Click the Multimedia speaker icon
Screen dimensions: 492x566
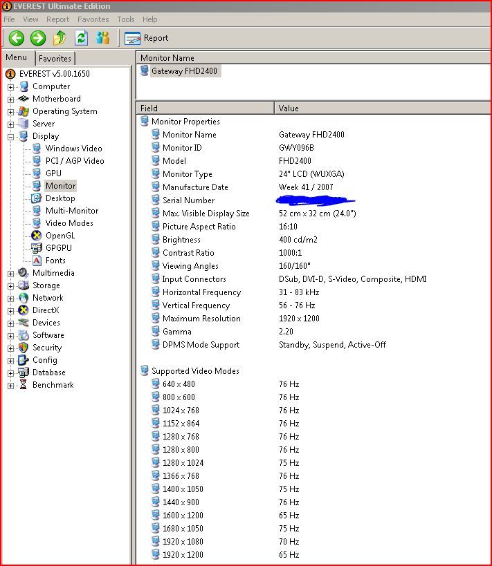pos(24,273)
